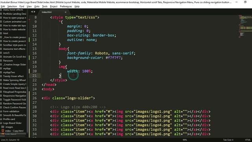Select the menu hover effects folder
The width and height of the screenshot is (252, 142).
[13, 10]
